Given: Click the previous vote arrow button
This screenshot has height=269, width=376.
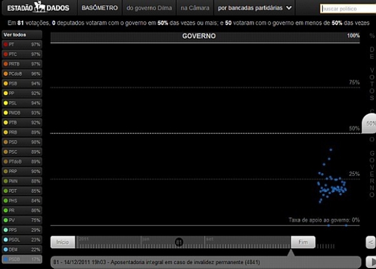Looking at the screenshot, I should tap(370, 242).
